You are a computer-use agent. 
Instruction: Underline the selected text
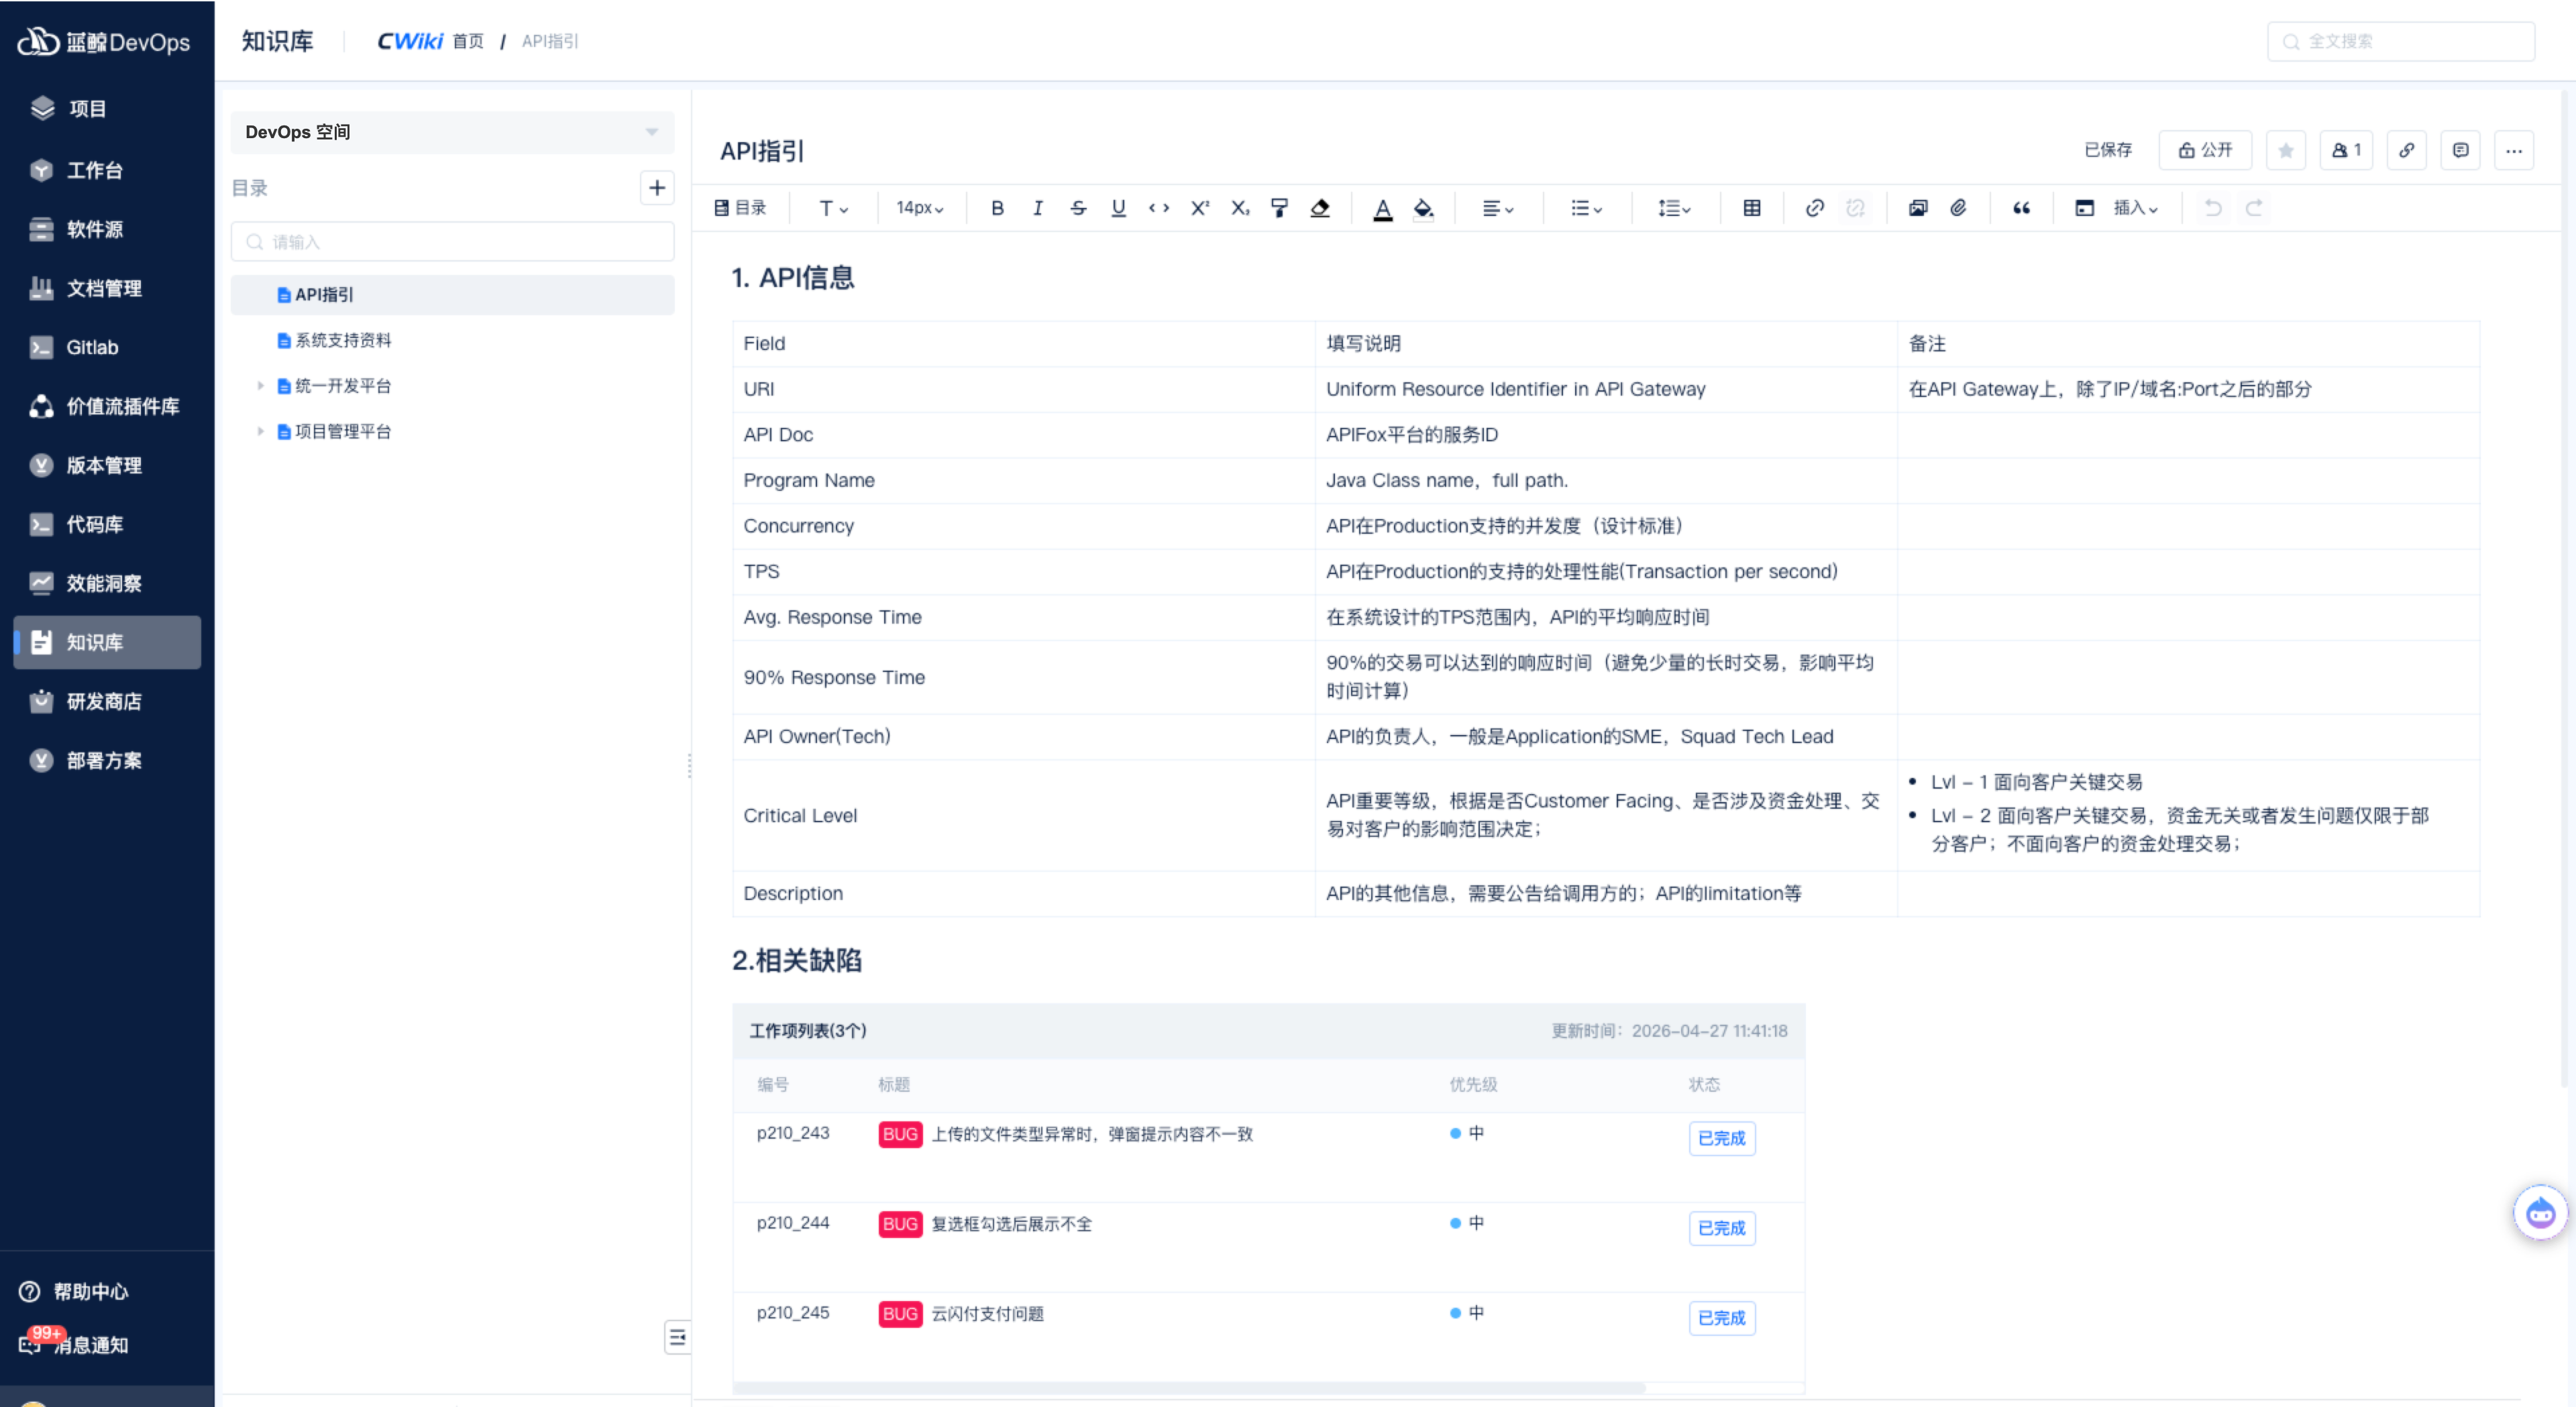tap(1118, 208)
